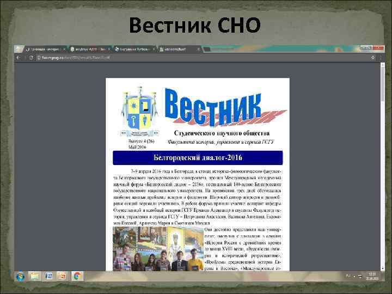The height and width of the screenshot is (294, 392).
Task: Switch to the third browser tab
Action: click(x=134, y=49)
